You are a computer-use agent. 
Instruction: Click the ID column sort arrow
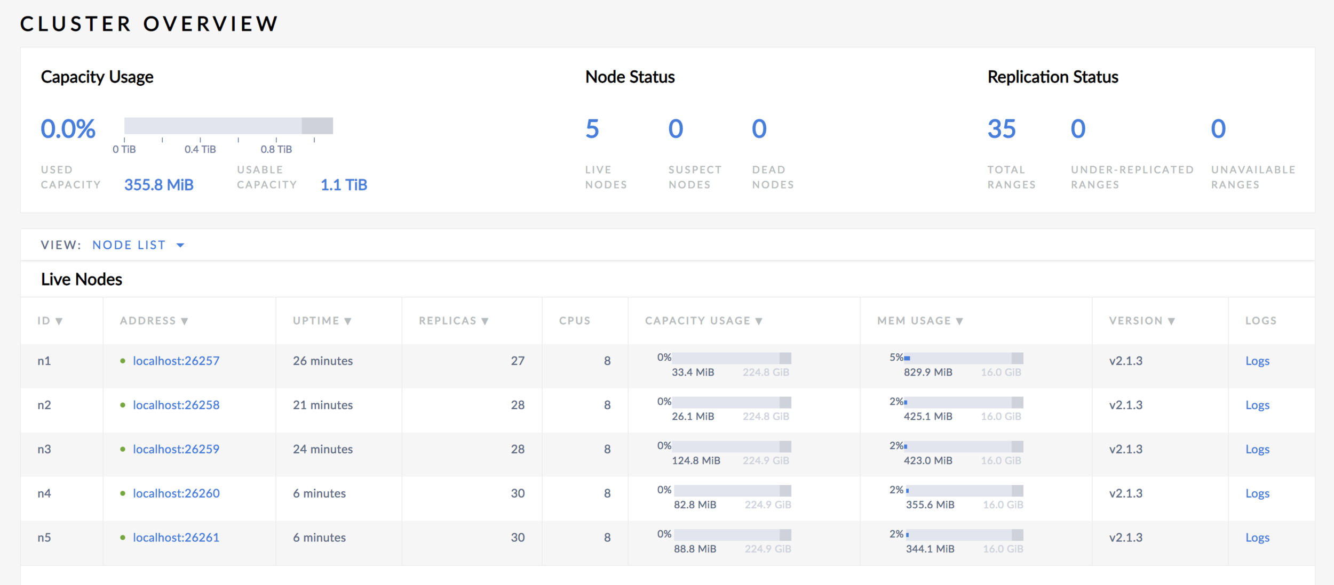coord(59,321)
